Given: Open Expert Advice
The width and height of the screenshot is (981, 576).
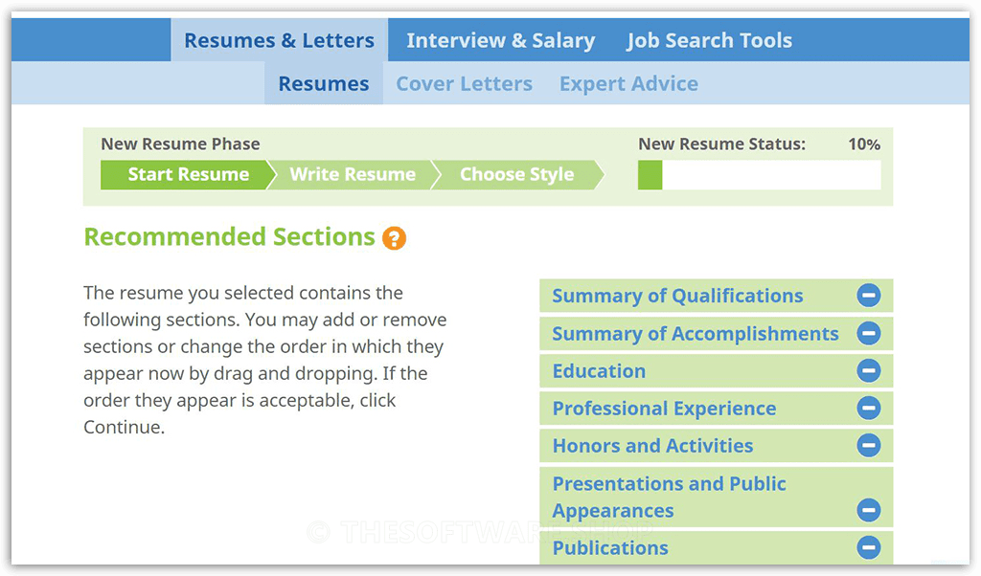Looking at the screenshot, I should click(628, 83).
